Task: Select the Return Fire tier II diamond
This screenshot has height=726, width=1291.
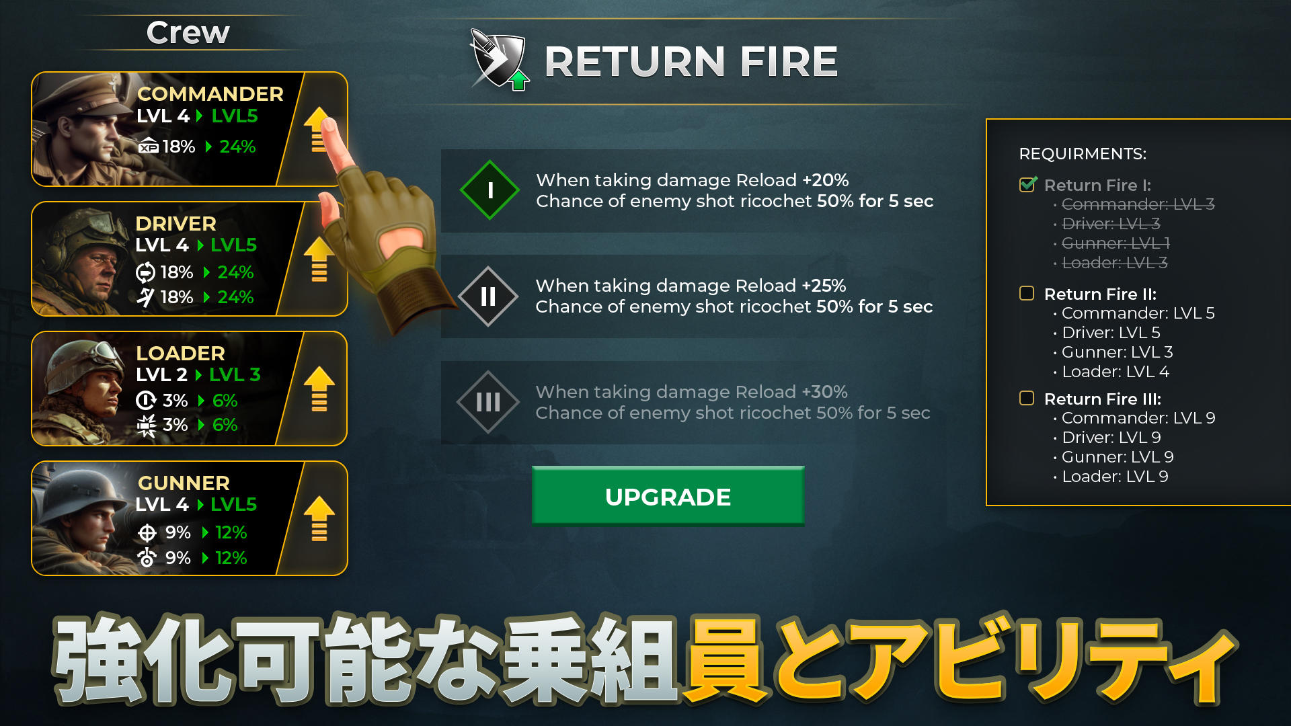Action: coord(488,296)
